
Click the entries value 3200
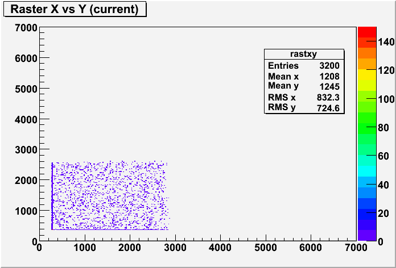329,66
